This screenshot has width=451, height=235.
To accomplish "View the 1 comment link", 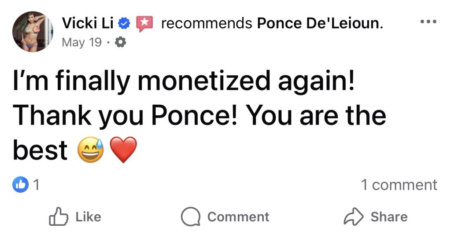I will (x=399, y=185).
